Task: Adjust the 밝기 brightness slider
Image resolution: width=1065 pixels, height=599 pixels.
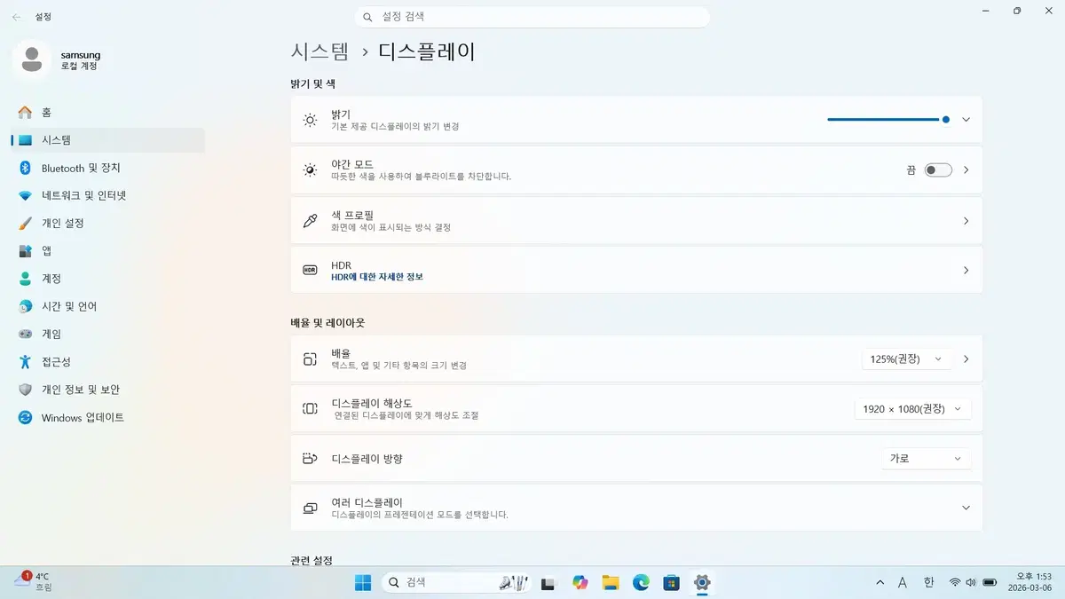Action: click(x=888, y=119)
